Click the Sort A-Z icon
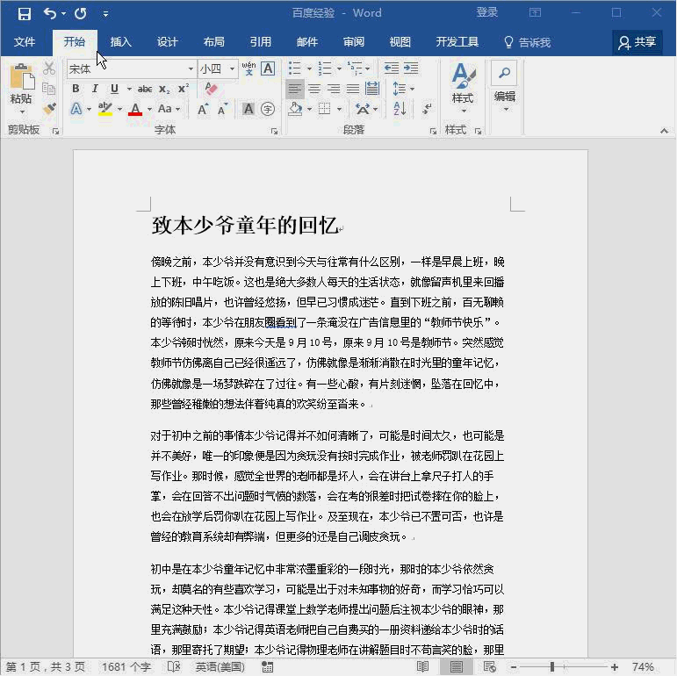This screenshot has height=676, width=677. tap(400, 109)
